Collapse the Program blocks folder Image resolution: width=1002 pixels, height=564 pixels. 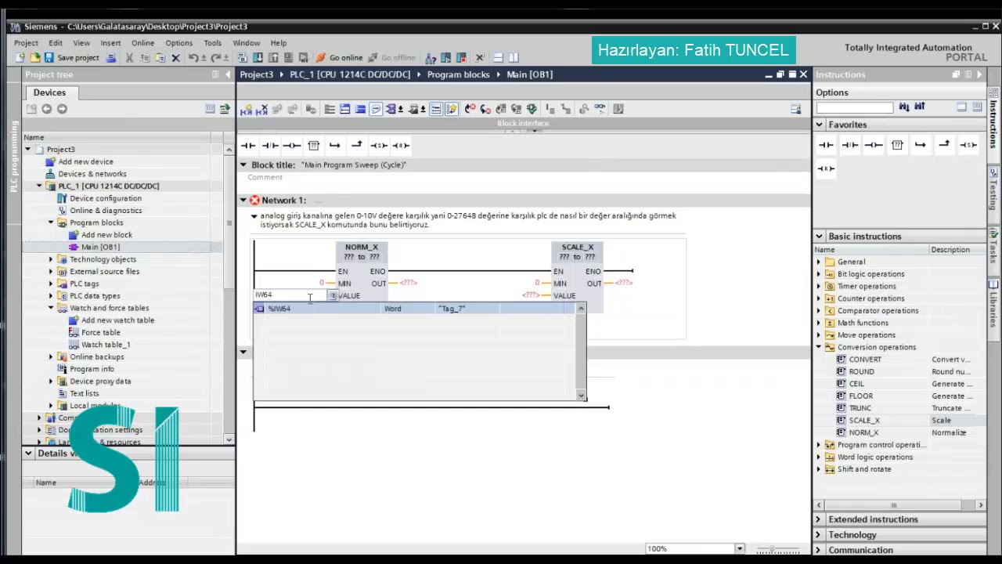pos(51,222)
